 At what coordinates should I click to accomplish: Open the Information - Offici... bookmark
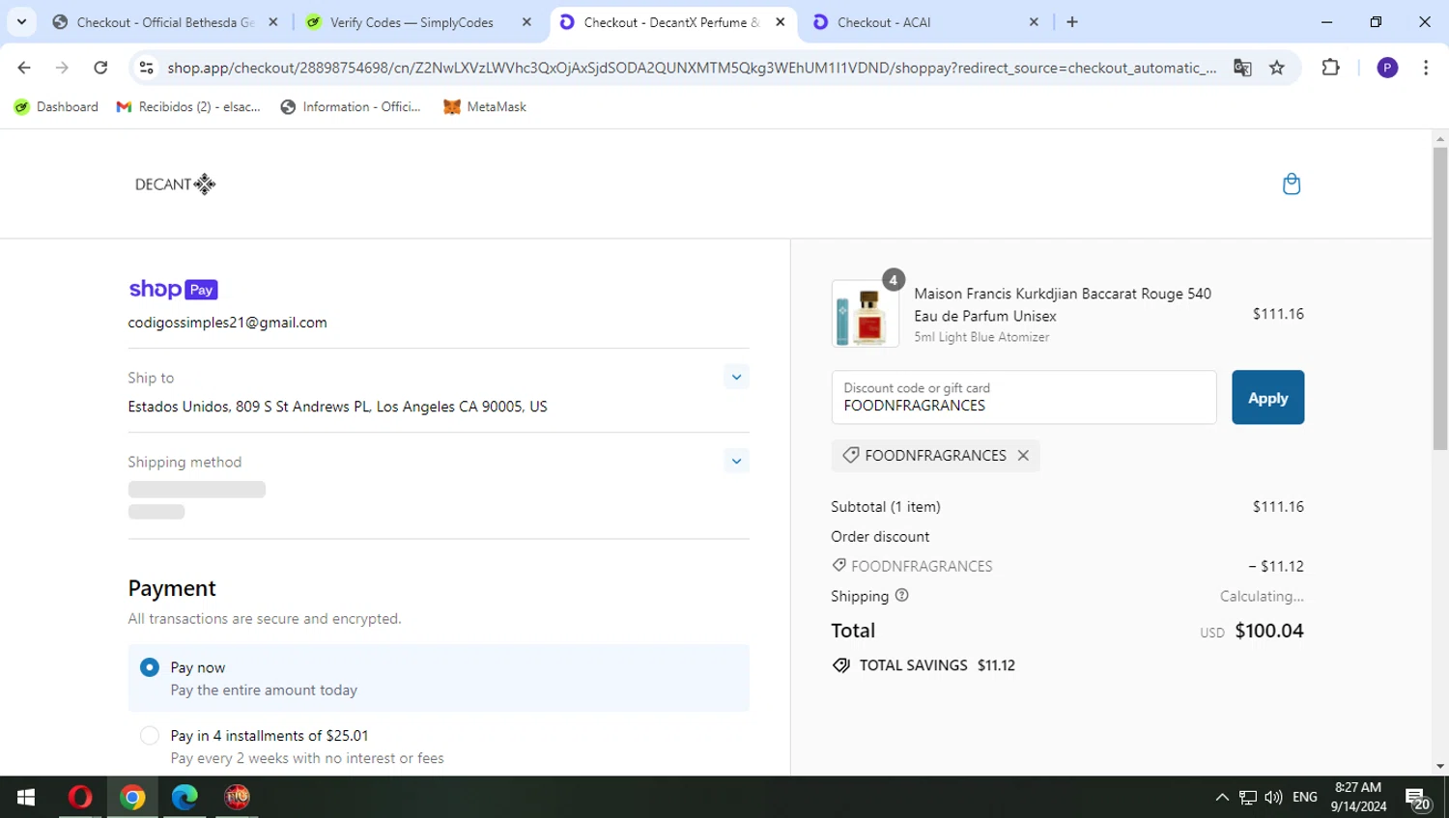click(x=351, y=106)
